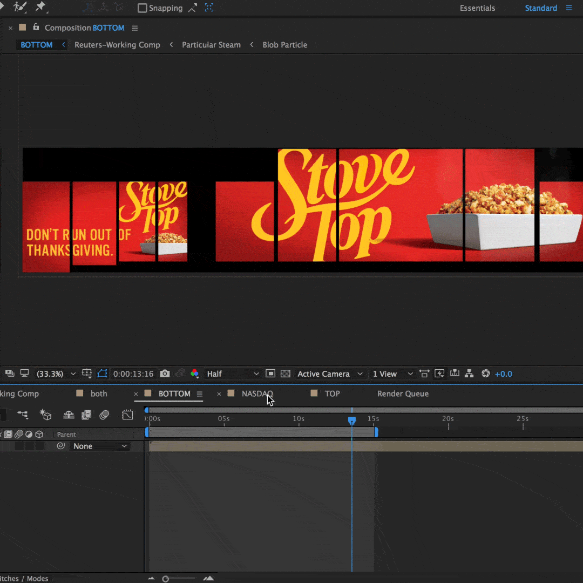Click the Frame Blending column header icon
The width and height of the screenshot is (583, 583).
(x=8, y=434)
